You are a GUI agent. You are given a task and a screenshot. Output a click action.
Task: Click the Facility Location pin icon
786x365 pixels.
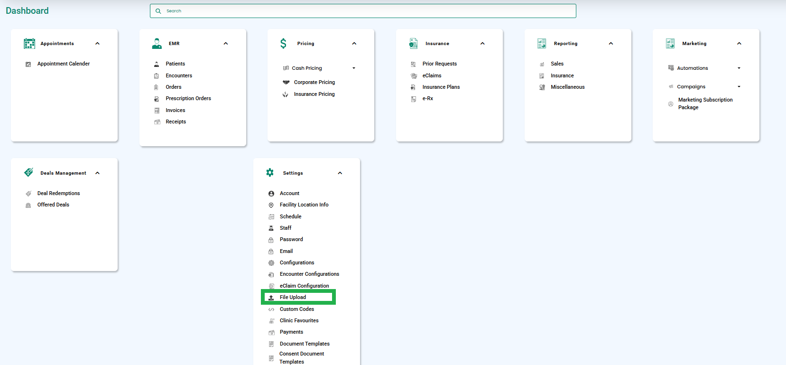(271, 205)
